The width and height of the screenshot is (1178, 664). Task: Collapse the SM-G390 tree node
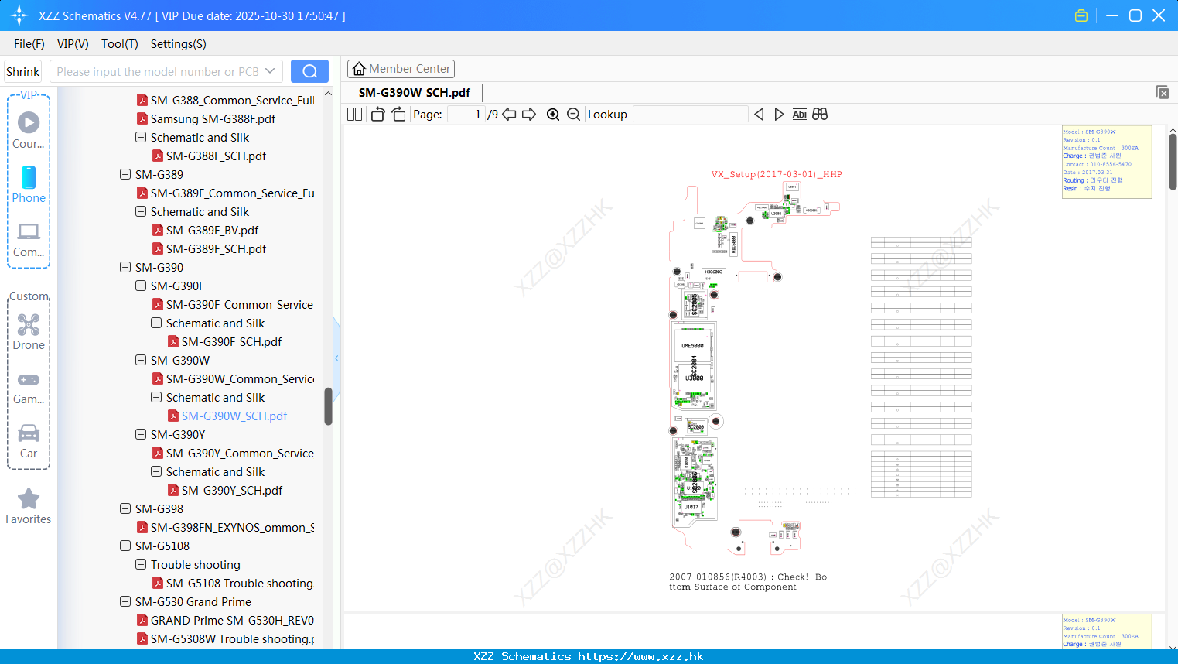pos(125,267)
